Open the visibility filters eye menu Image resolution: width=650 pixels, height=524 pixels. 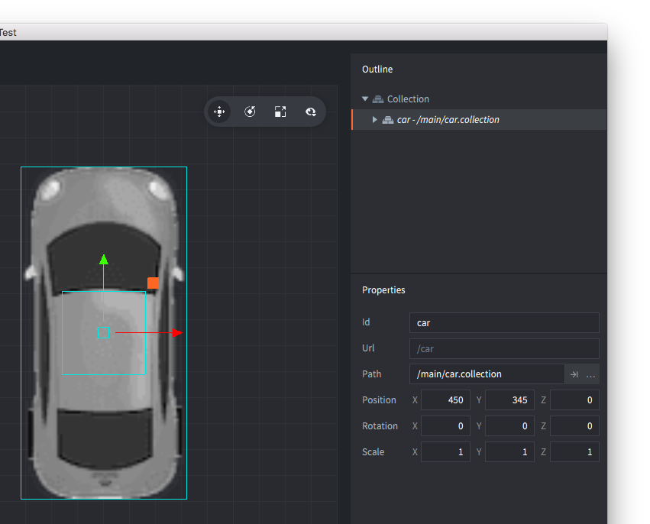click(311, 112)
